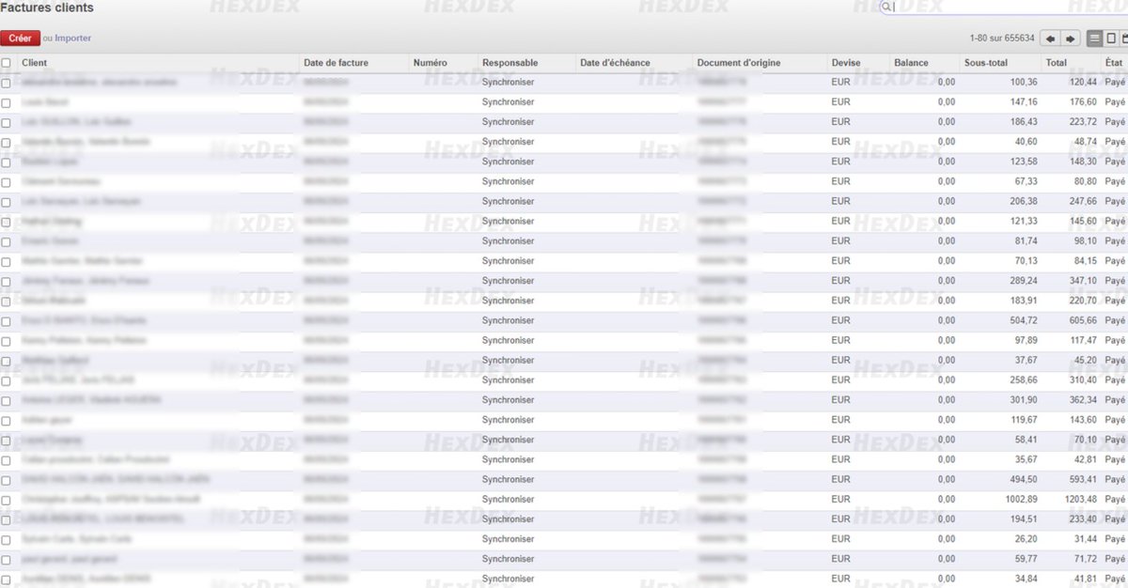Click total value 220,70
The width and height of the screenshot is (1128, 588).
tap(1082, 301)
